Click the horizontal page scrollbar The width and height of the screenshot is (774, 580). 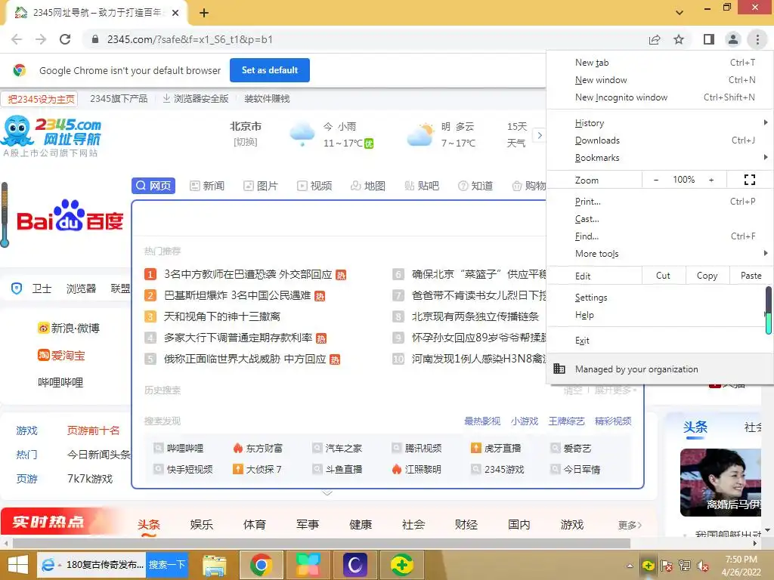[321, 544]
